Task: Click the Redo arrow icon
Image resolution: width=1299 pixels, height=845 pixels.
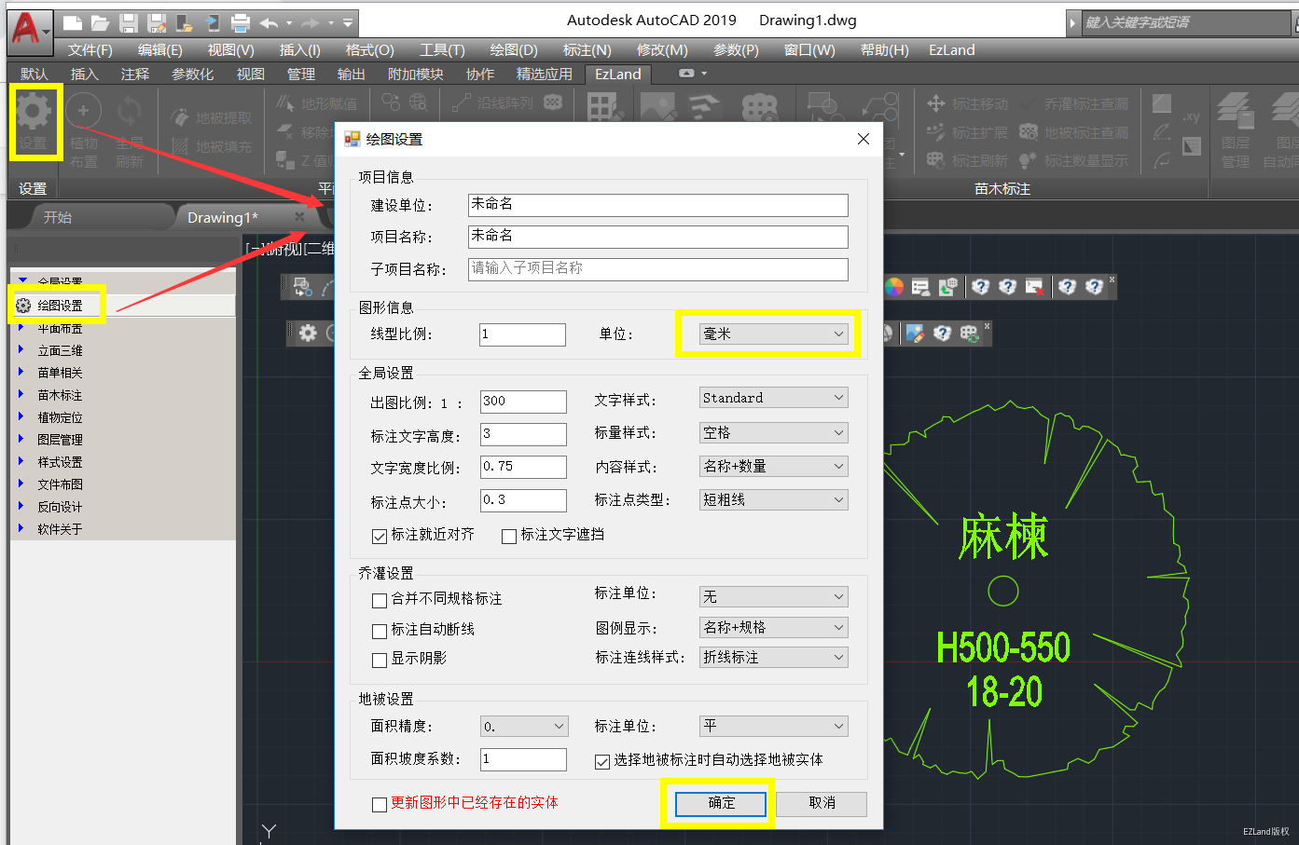Action: pyautogui.click(x=311, y=23)
